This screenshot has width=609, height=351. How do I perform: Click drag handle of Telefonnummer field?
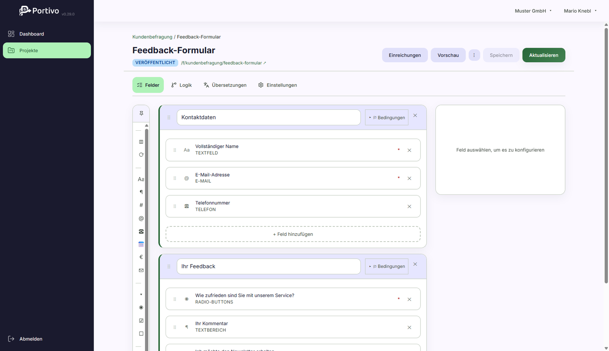click(175, 206)
